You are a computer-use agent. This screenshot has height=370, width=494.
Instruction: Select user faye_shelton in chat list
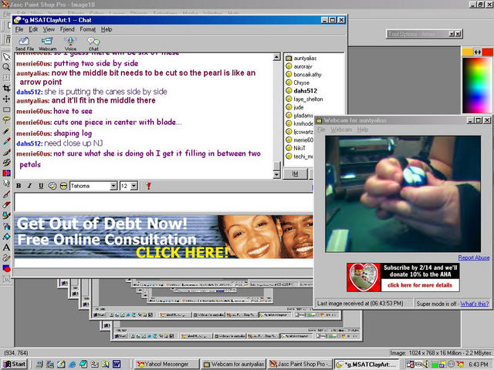click(308, 99)
